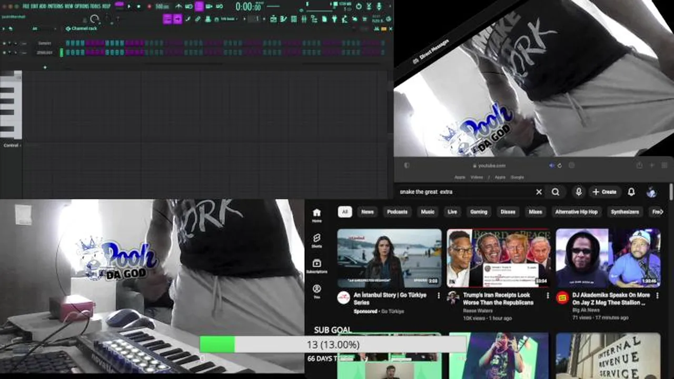Open Subscriptions in YouTube sidebar
Image resolution: width=674 pixels, height=379 pixels.
(x=316, y=266)
